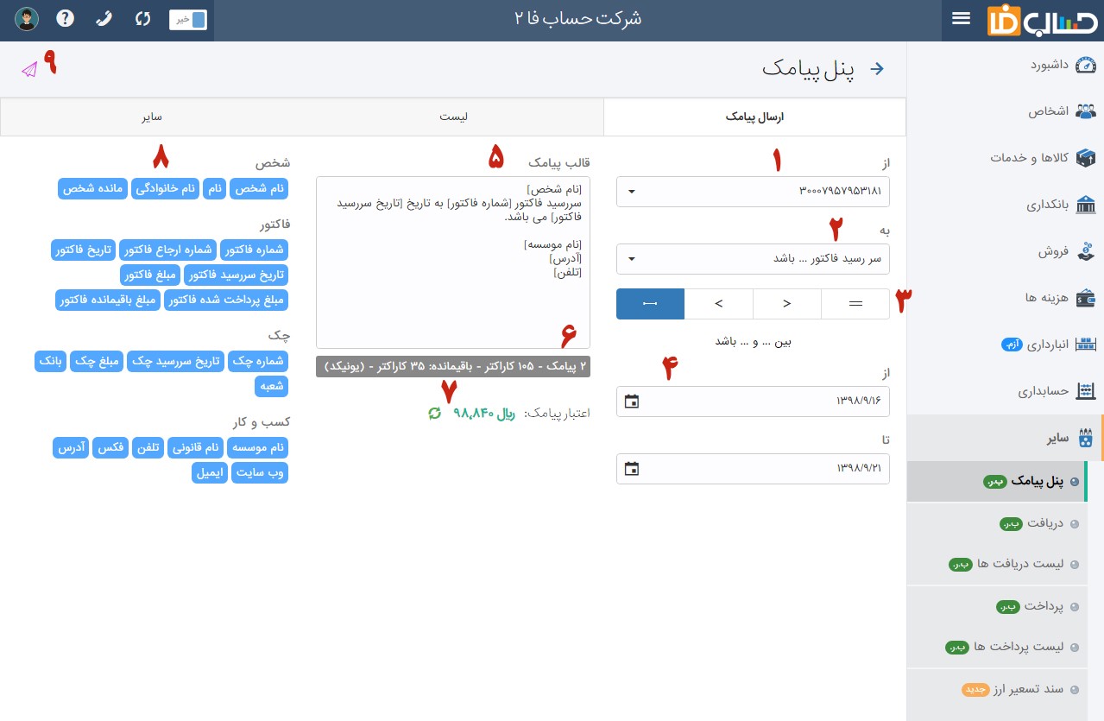The height and width of the screenshot is (721, 1104).
Task: Expand the بانکداری sidebar menu
Action: 1005,205
